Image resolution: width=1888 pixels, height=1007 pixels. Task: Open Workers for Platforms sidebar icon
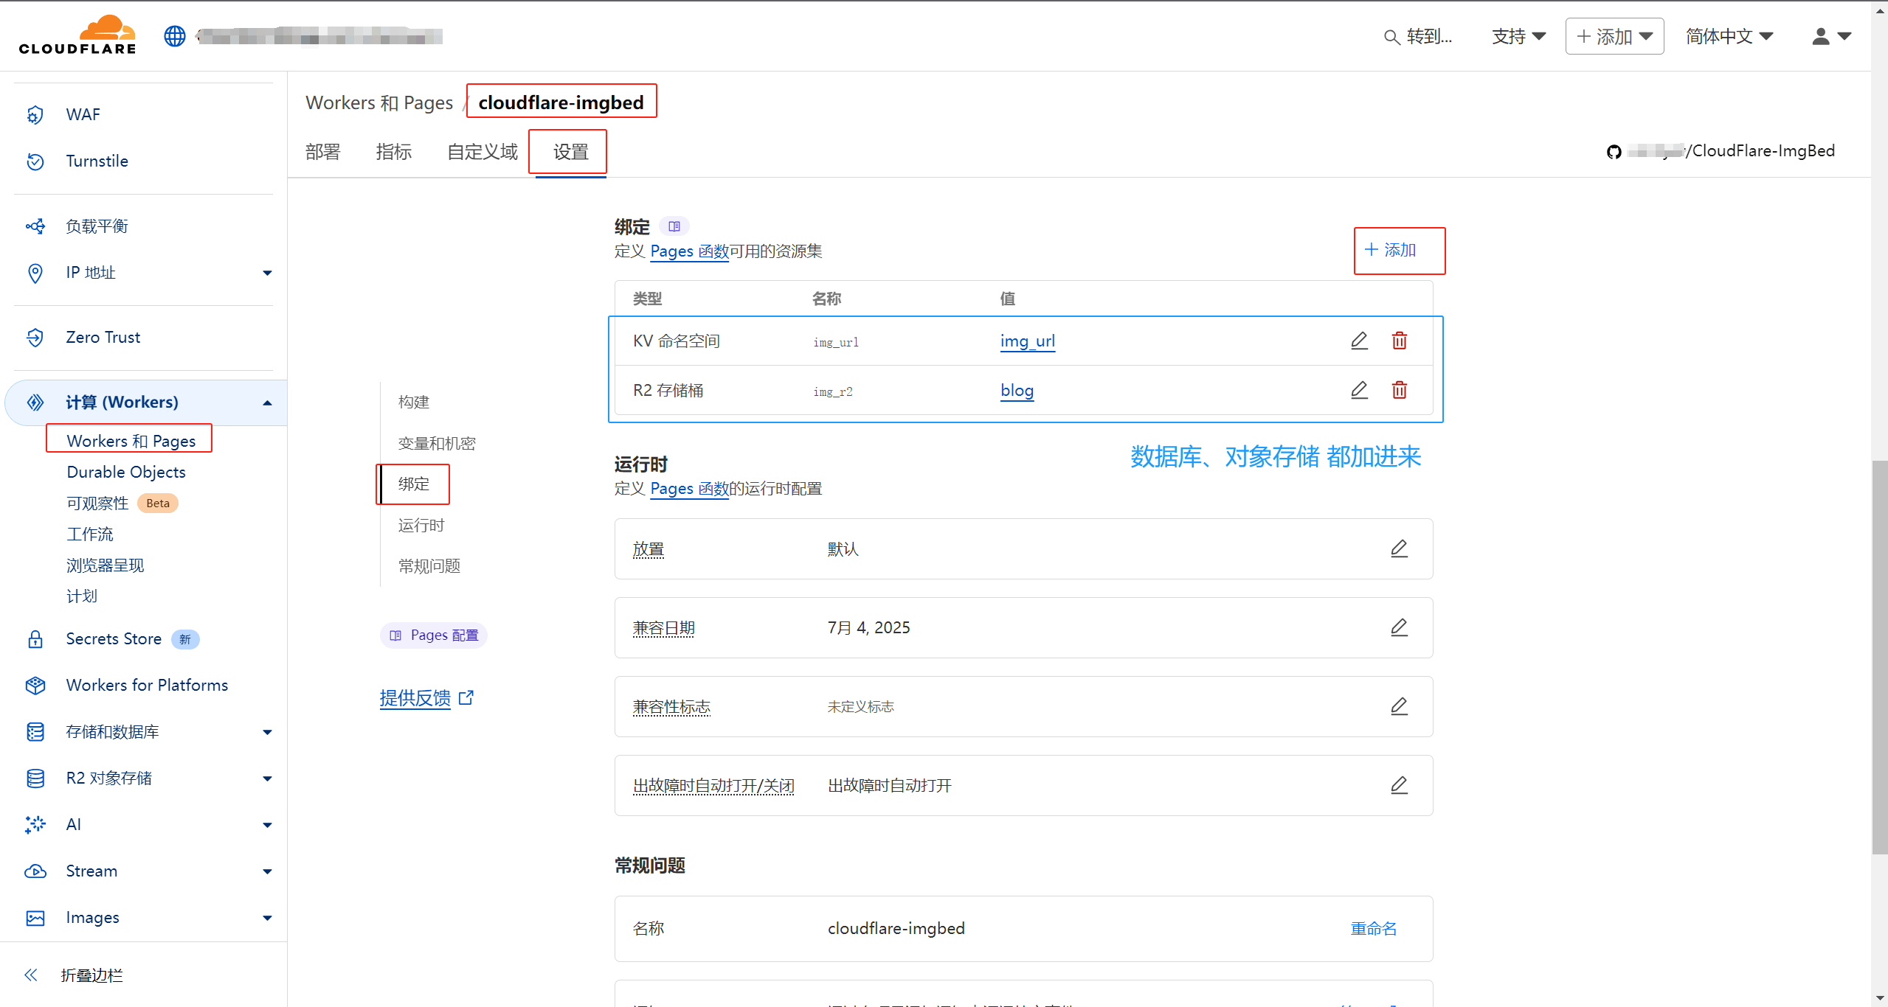35,686
